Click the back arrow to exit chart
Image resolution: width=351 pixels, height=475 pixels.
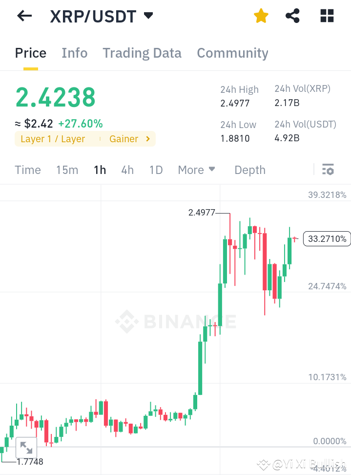23,16
